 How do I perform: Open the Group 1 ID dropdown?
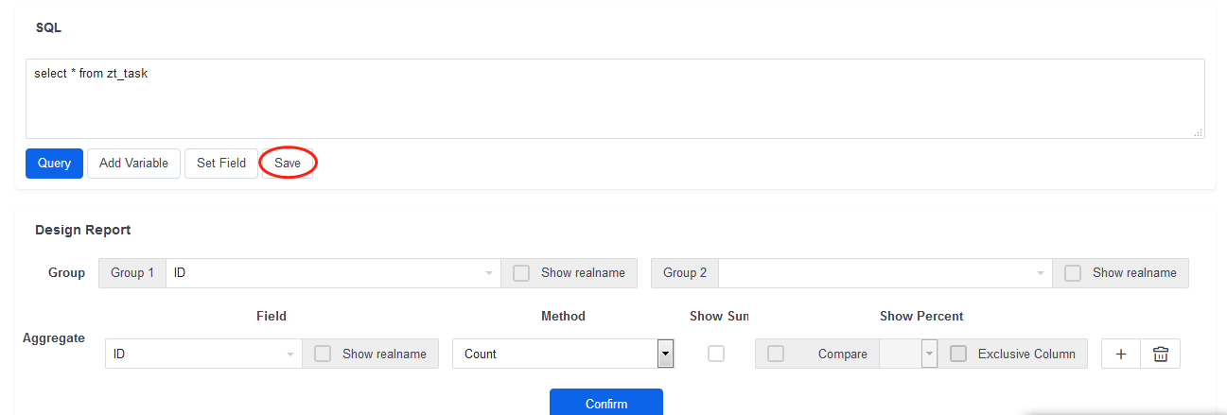pyautogui.click(x=331, y=273)
